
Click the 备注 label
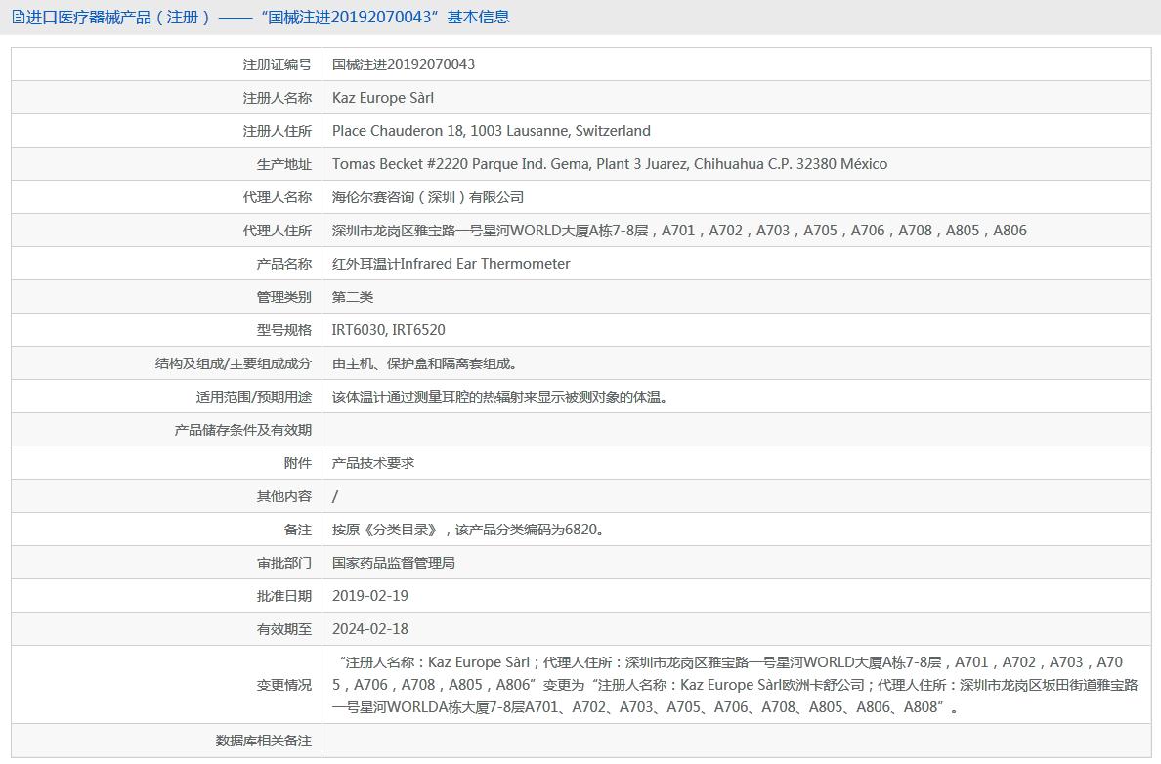coord(298,531)
